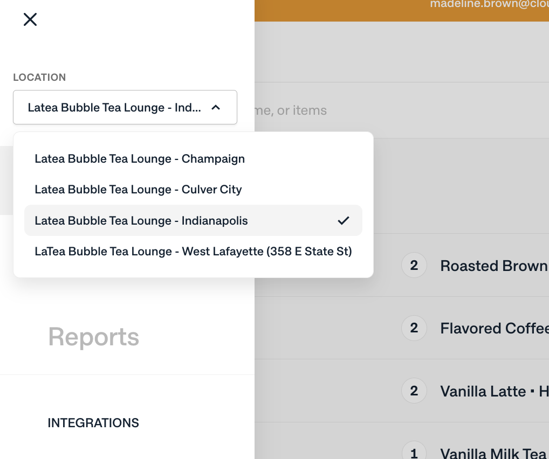Click quantity badge next to Vanilla Latte

pyautogui.click(x=414, y=391)
